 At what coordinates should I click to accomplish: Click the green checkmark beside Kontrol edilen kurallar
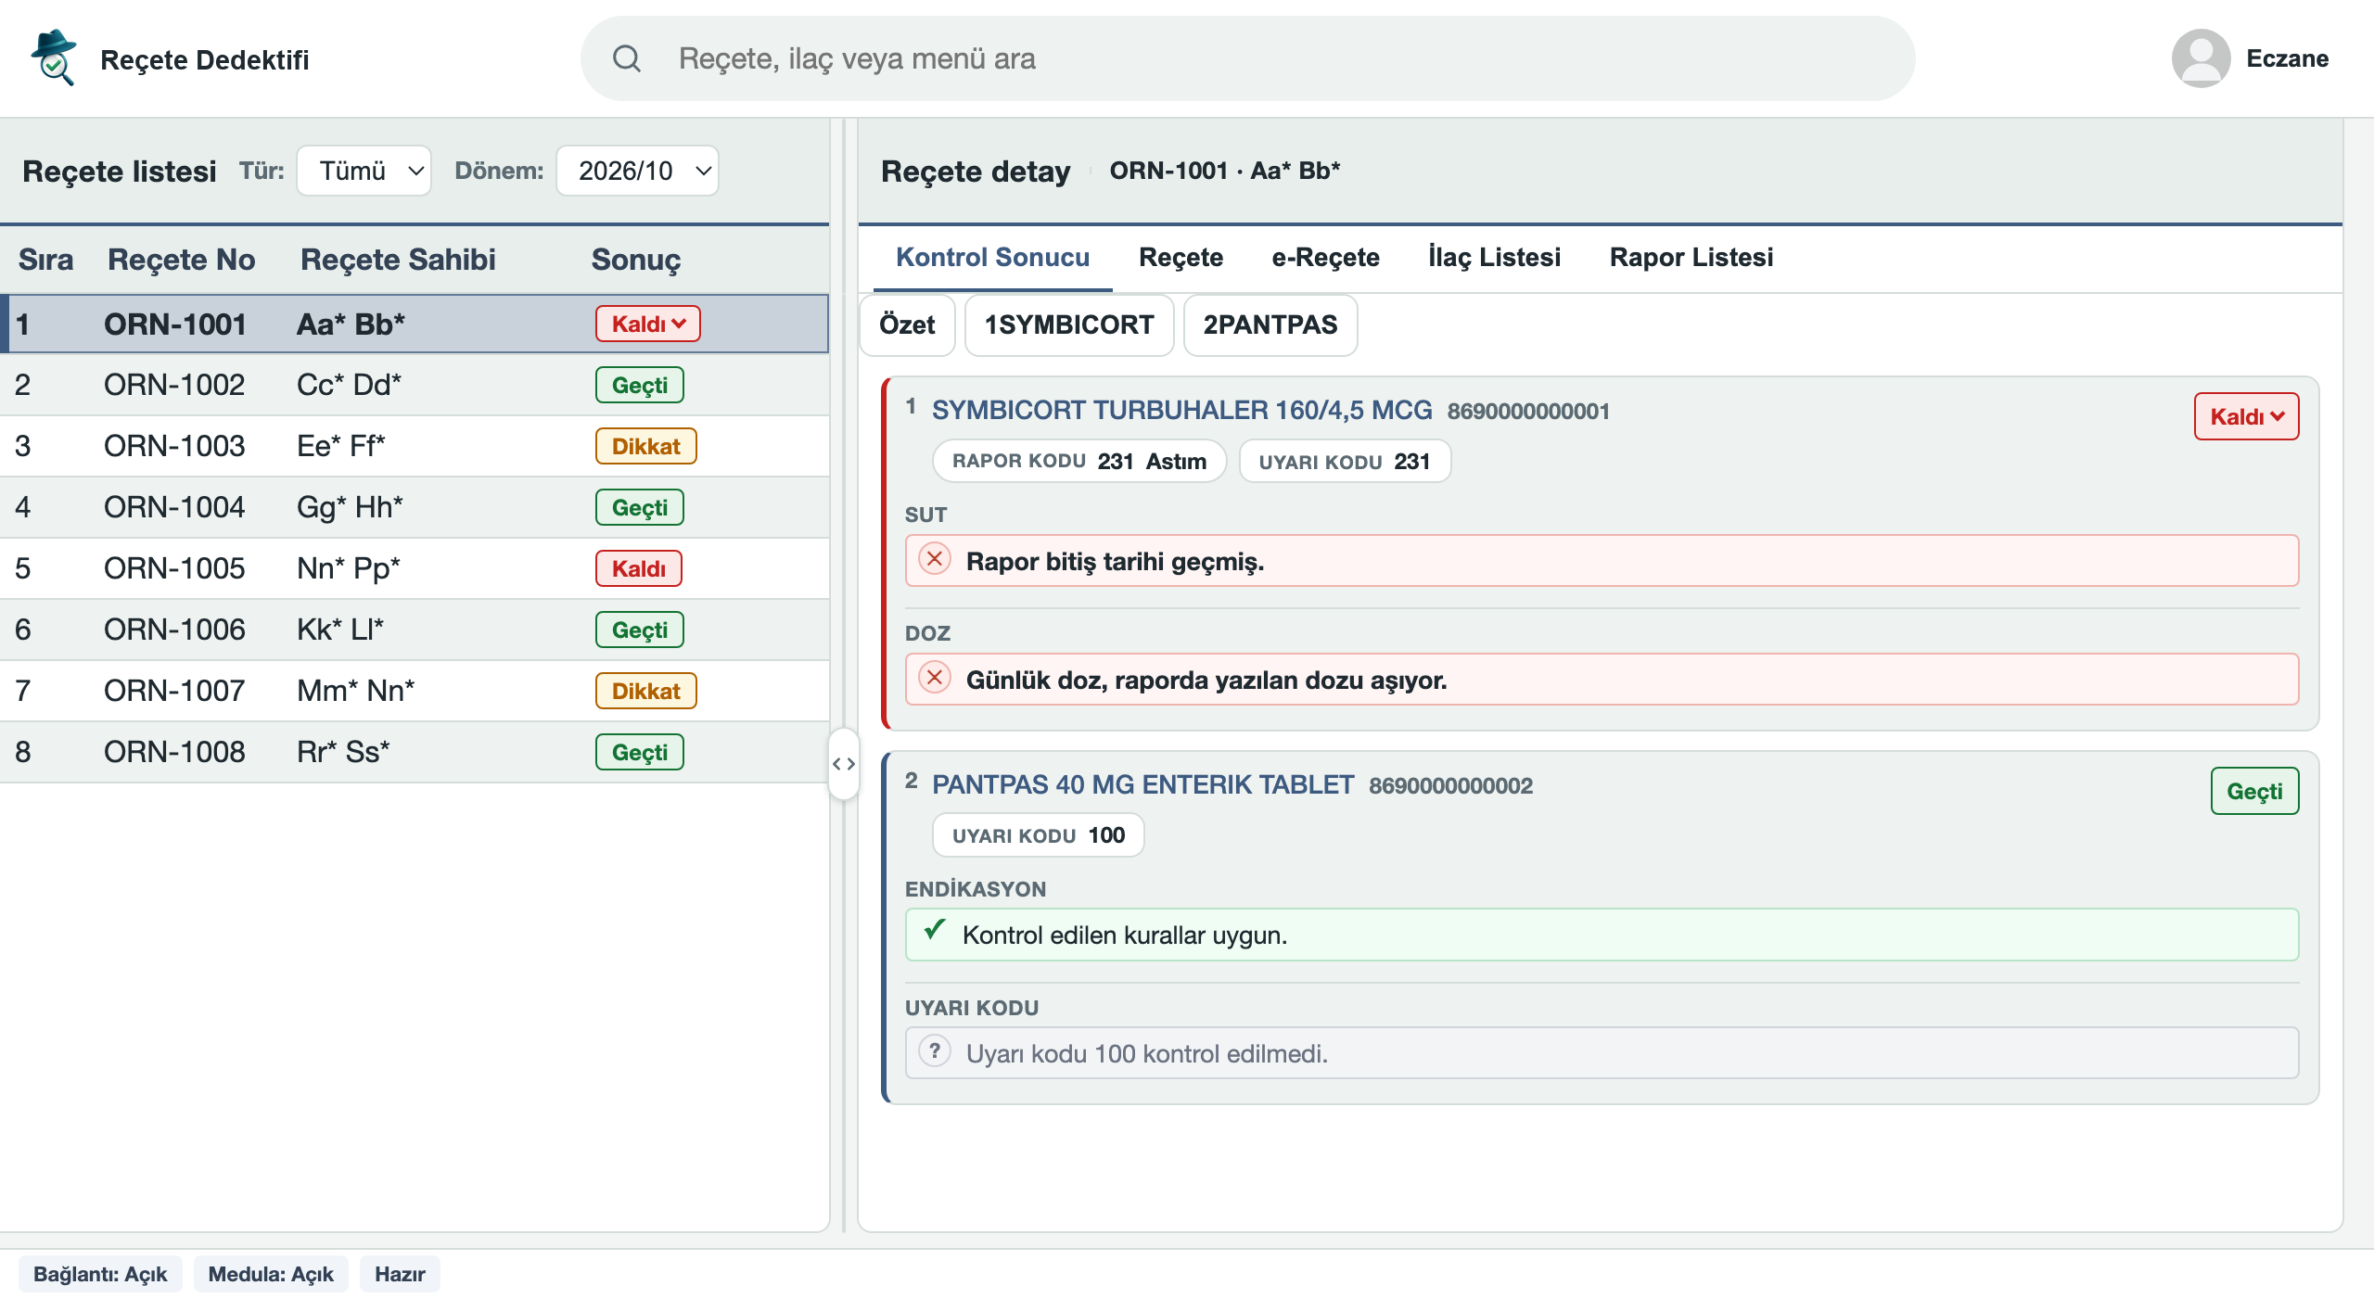935,929
